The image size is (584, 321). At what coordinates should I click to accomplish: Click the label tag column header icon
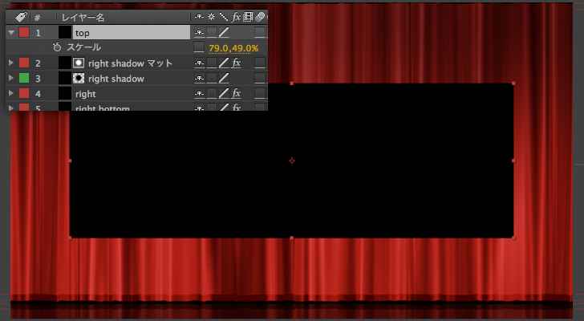click(x=21, y=17)
